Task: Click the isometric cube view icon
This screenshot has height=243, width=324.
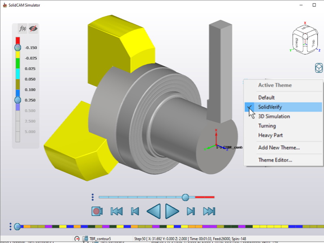Action: [318, 68]
